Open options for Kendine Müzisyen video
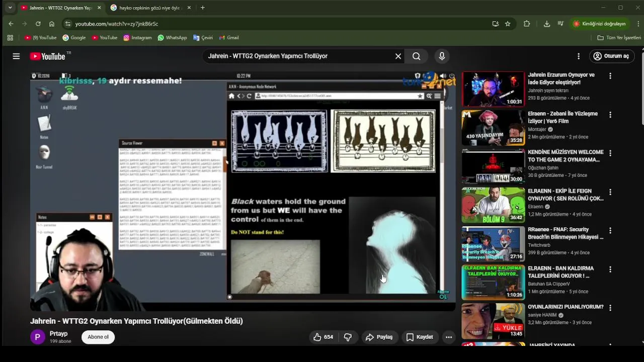Image resolution: width=644 pixels, height=362 pixels. click(x=610, y=153)
